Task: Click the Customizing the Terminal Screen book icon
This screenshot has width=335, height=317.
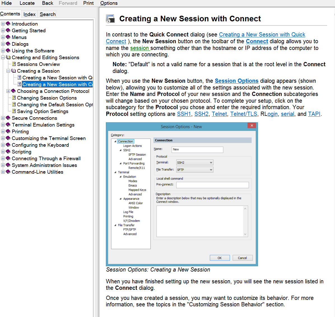Action: pos(8,138)
